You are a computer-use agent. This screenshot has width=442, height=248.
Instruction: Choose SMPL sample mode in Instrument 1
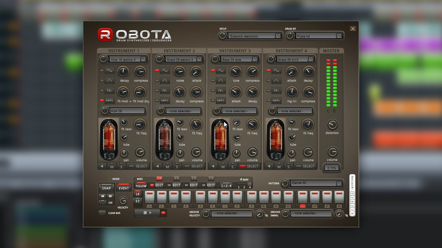point(109,101)
